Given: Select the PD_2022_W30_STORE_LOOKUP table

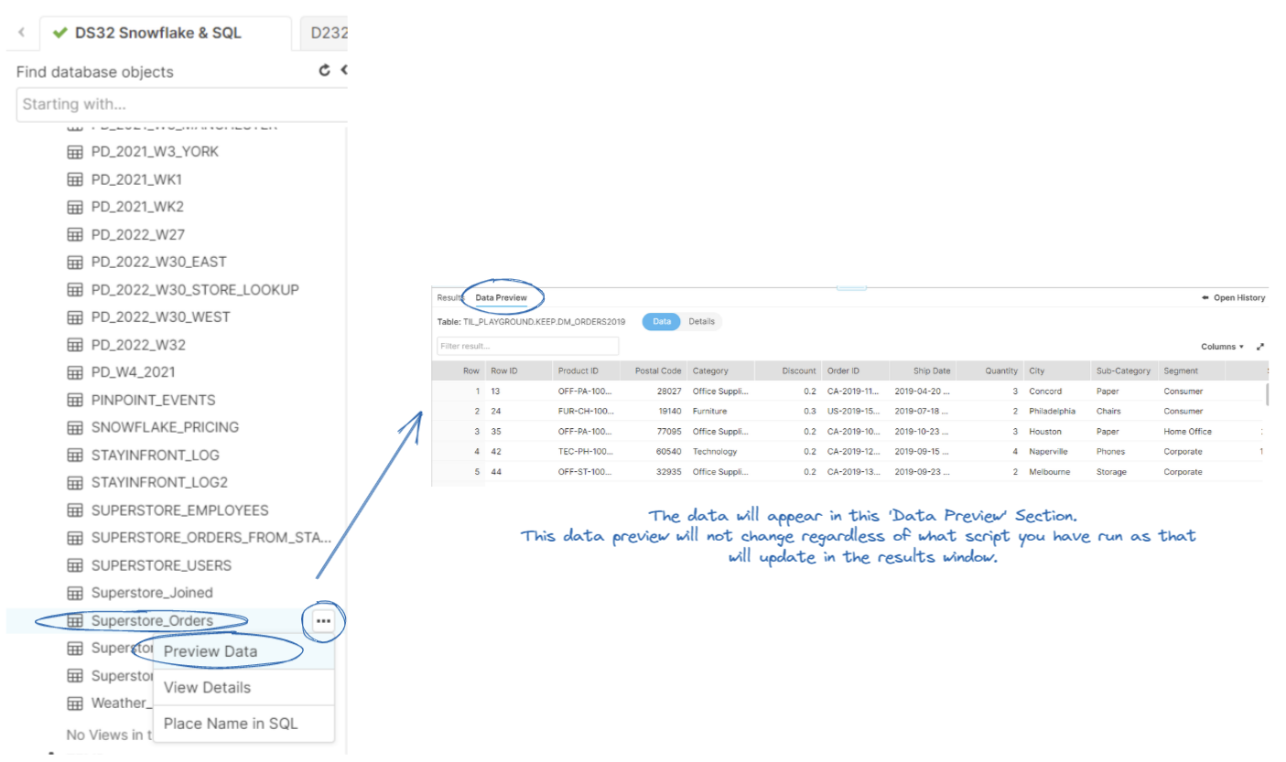Looking at the screenshot, I should coord(195,290).
